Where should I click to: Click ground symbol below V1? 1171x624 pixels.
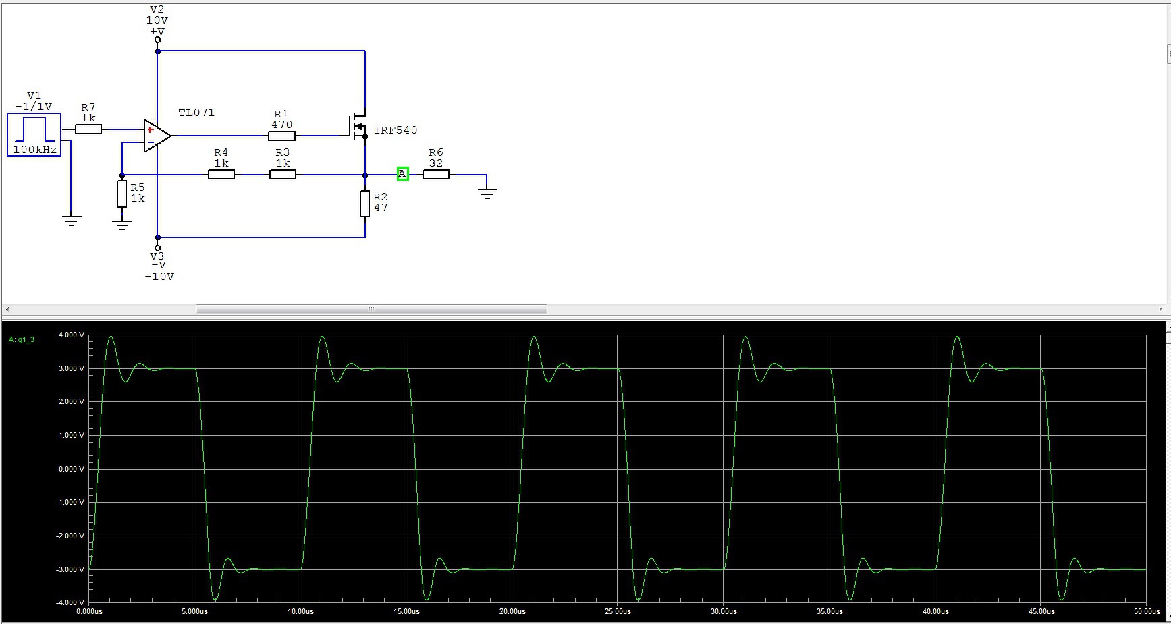tap(72, 221)
